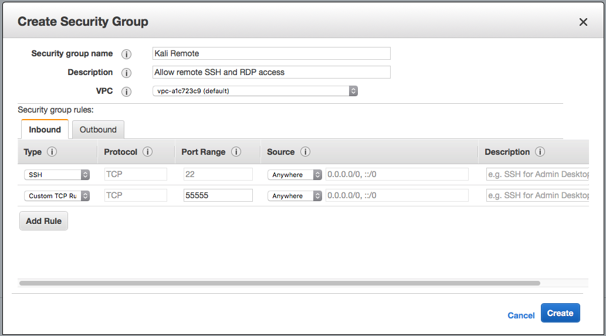The image size is (606, 336).
Task: Click info icon in Port Range header
Action: [x=236, y=152]
